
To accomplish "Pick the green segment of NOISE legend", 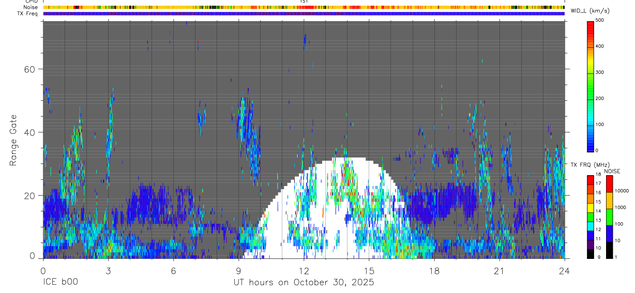I will (610, 217).
